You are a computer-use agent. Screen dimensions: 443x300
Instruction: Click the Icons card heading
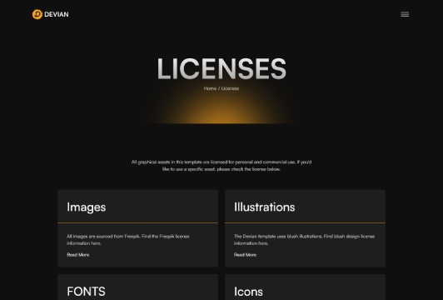click(248, 292)
